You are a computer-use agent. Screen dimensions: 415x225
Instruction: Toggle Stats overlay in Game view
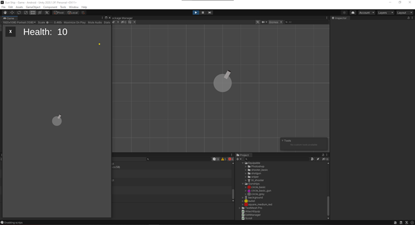click(x=107, y=22)
